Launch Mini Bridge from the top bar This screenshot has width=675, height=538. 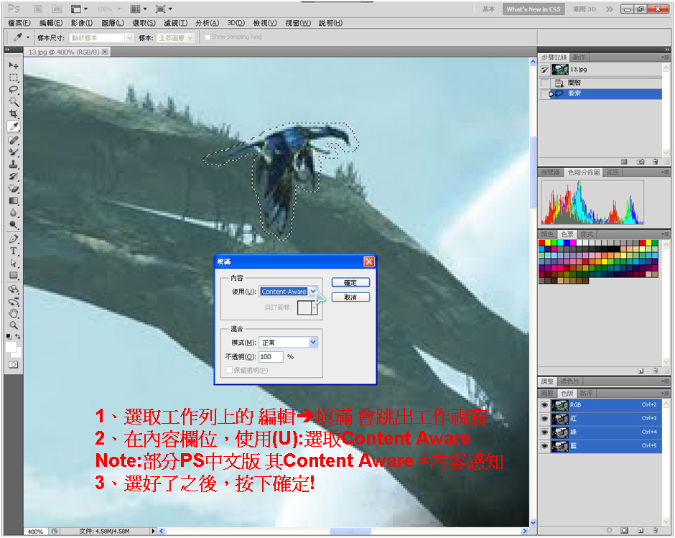(x=57, y=9)
